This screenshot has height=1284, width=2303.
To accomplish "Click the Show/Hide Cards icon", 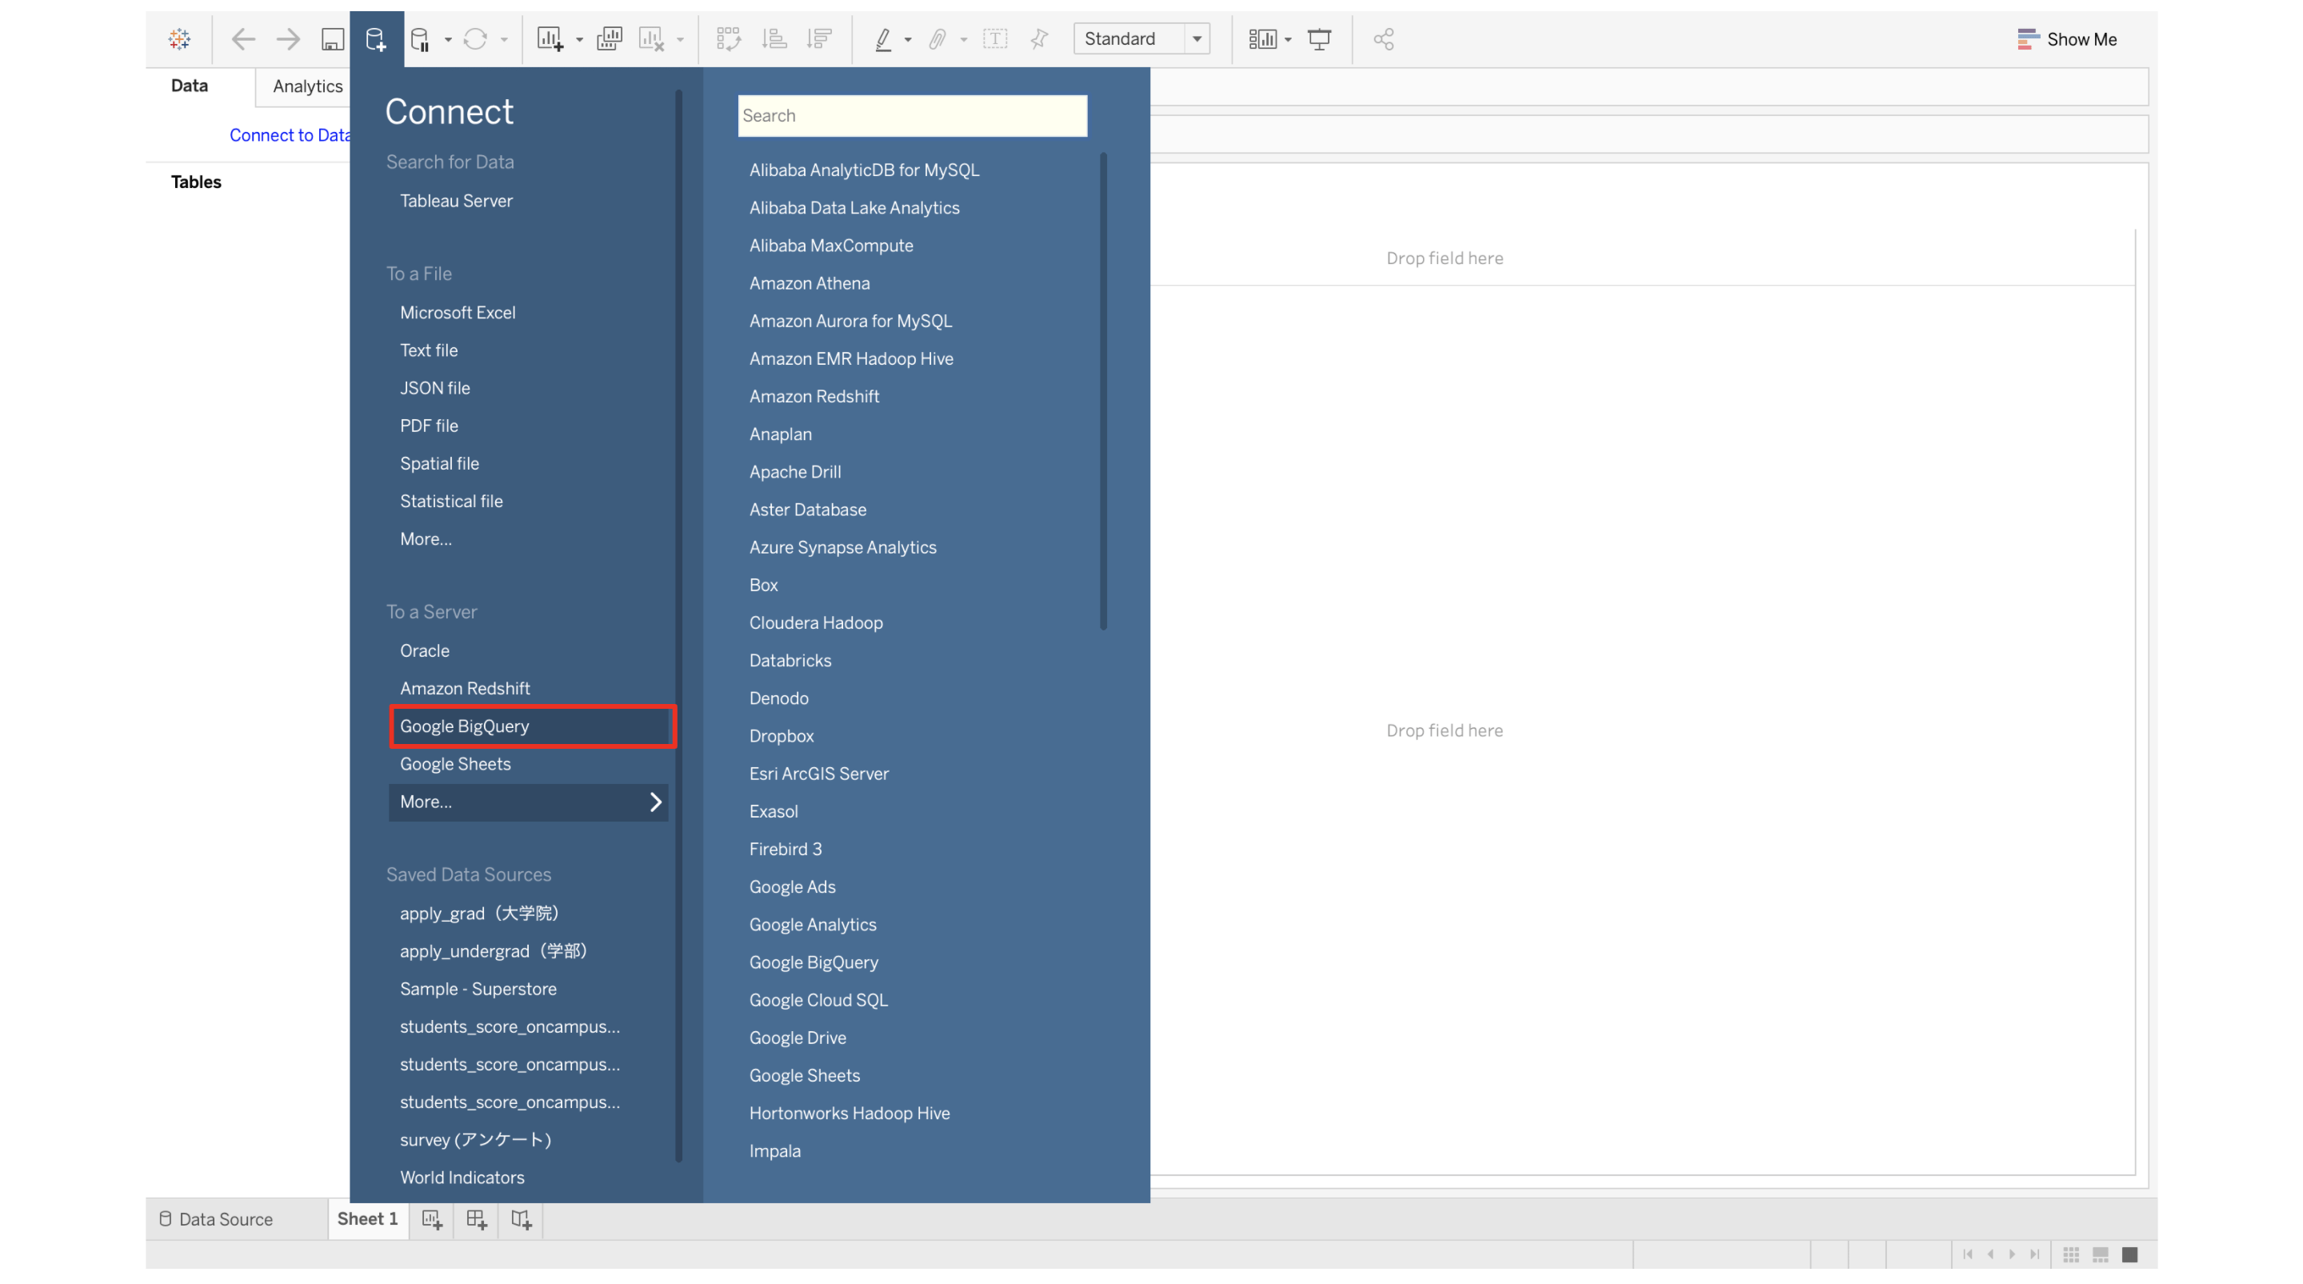I will [x=1262, y=38].
